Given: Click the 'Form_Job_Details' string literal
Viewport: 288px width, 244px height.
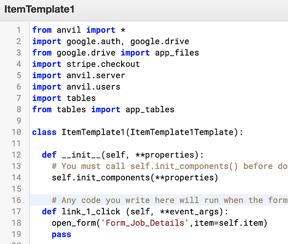Looking at the screenshot, I should [145, 223].
